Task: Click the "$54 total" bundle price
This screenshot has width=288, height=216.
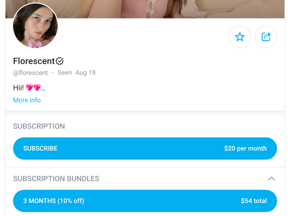Action: 254,201
